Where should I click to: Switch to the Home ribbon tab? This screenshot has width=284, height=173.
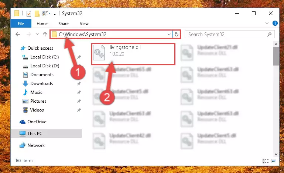pos(42,24)
